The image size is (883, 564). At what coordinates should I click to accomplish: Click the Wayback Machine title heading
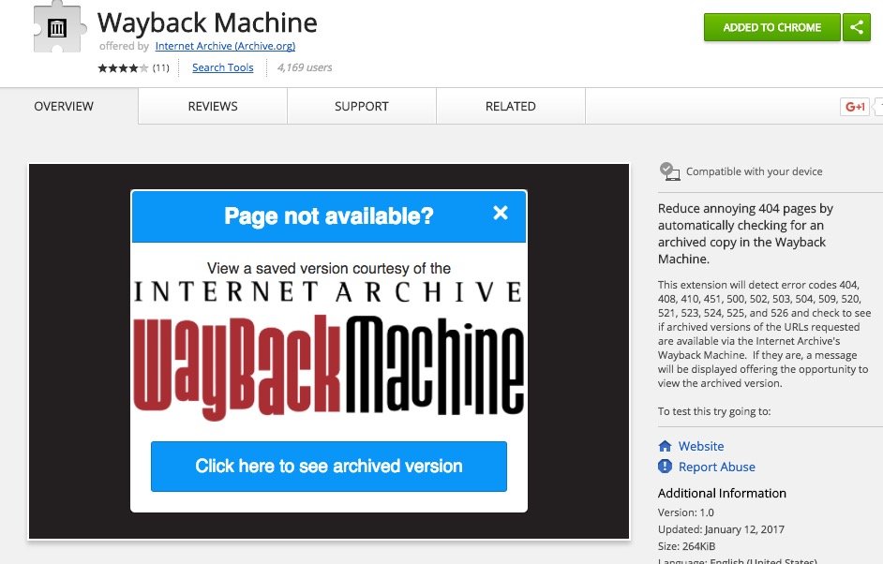[207, 22]
